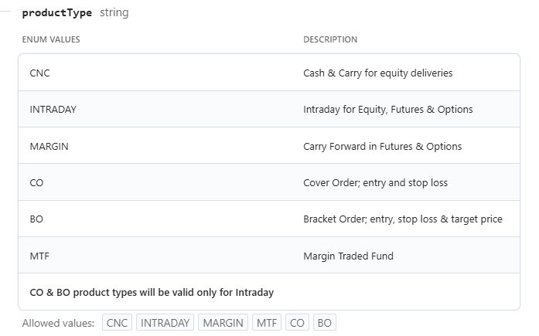Select the INTRADAY enum value row
This screenshot has height=336, width=539.
pos(269,109)
